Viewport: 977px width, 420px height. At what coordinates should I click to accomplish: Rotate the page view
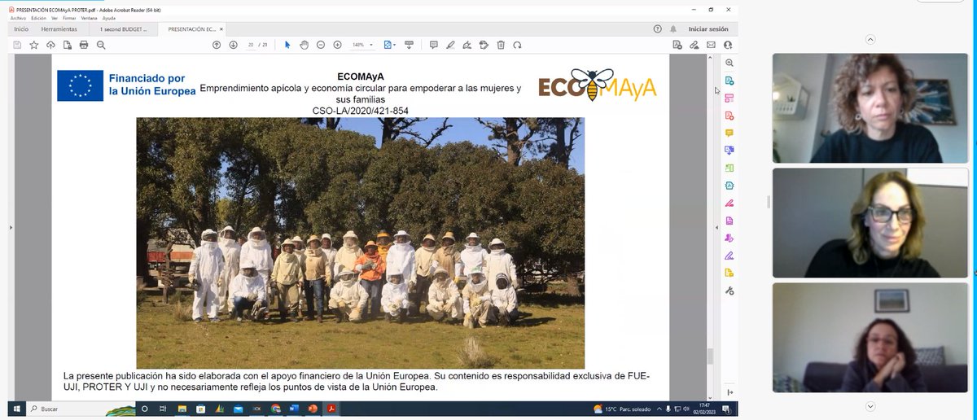tap(517, 45)
